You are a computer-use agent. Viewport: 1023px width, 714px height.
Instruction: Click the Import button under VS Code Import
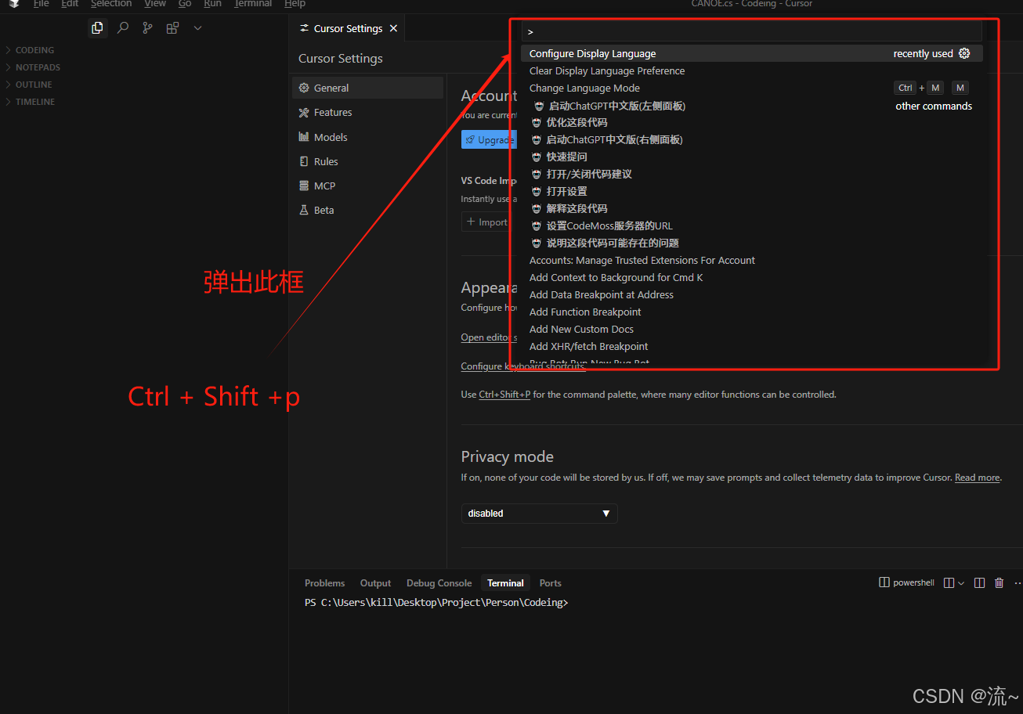[x=487, y=222]
